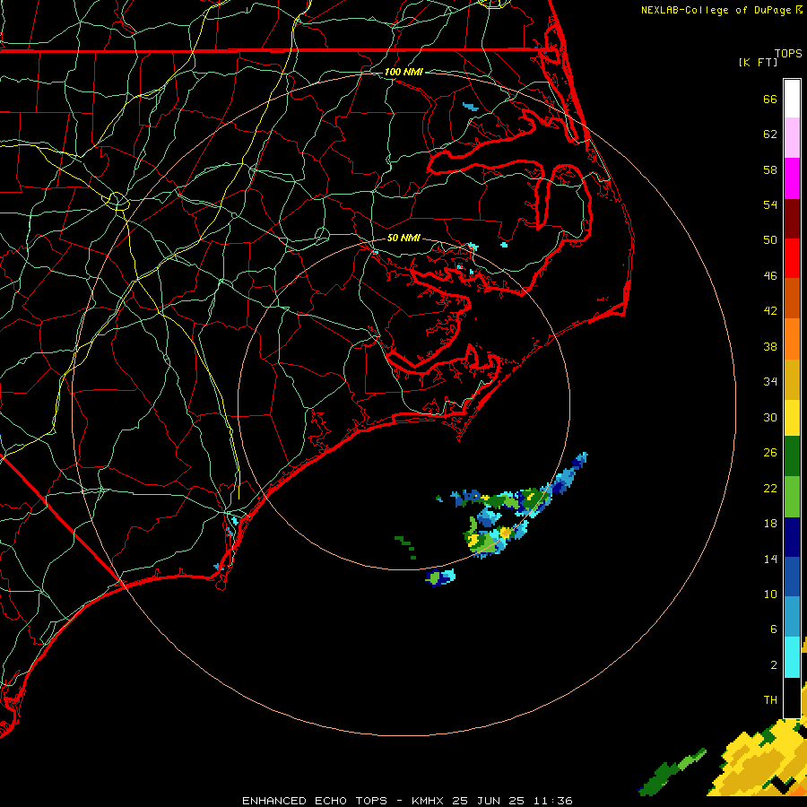Click the '[K FT]' units label

[758, 62]
